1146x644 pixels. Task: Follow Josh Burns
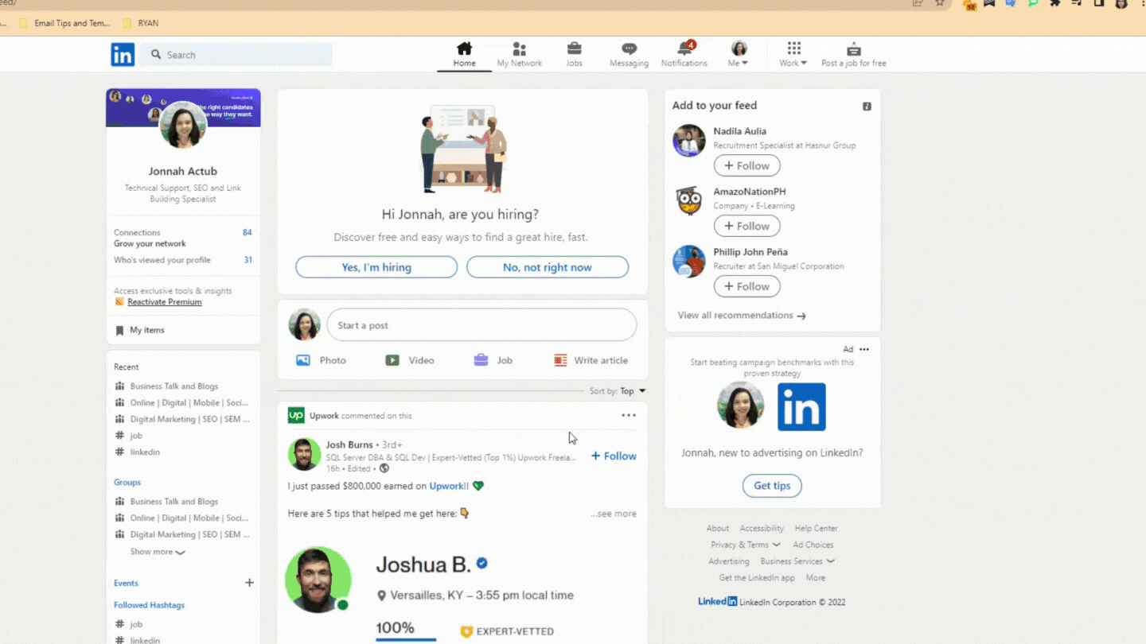coord(614,456)
